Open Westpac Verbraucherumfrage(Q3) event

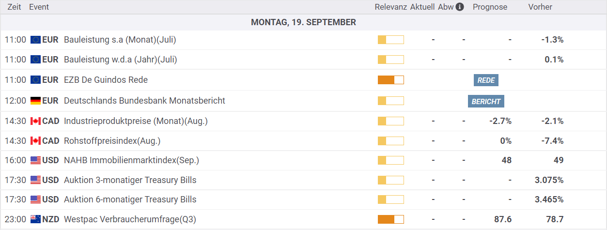129,219
